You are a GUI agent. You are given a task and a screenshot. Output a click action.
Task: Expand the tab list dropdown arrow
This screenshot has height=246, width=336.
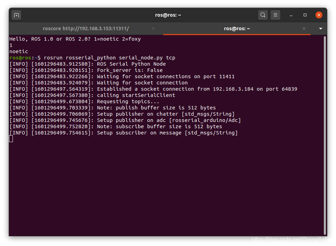321,28
